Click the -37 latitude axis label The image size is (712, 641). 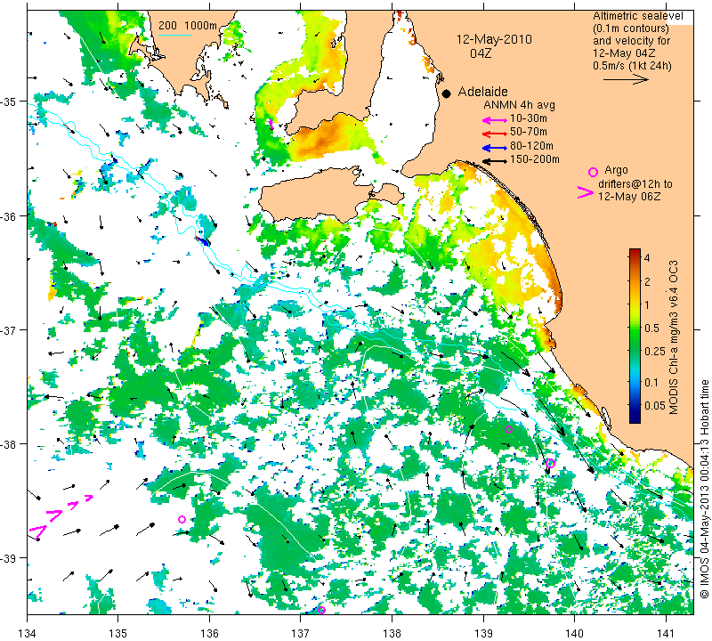click(14, 330)
